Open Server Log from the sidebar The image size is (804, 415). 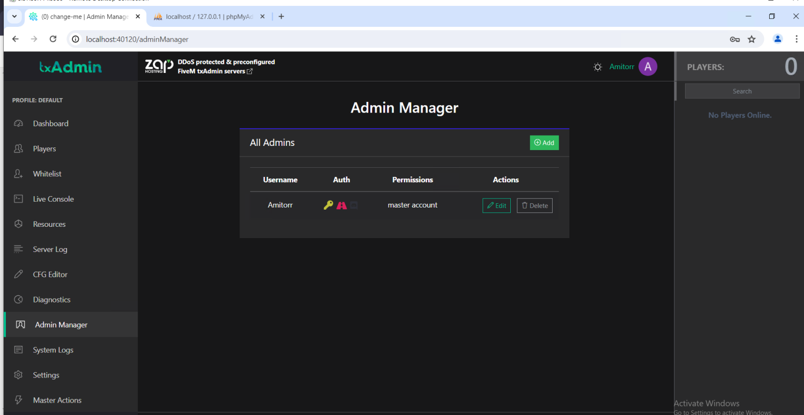pyautogui.click(x=50, y=249)
